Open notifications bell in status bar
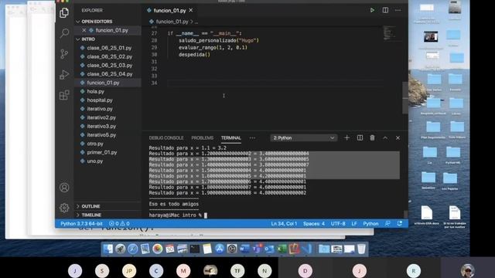This screenshot has height=278, width=495. (400, 223)
